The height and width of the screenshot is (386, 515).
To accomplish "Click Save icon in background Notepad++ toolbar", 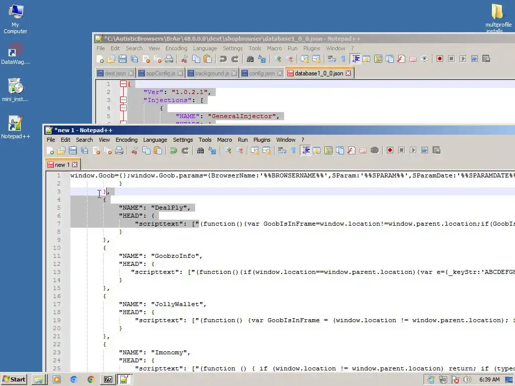I will pos(123,59).
